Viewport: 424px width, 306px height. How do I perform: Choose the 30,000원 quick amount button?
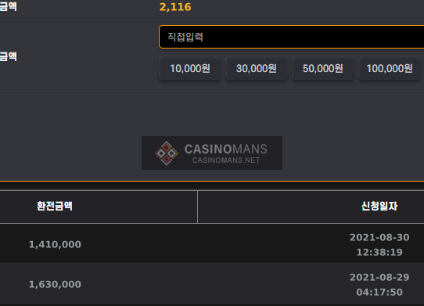(x=257, y=68)
